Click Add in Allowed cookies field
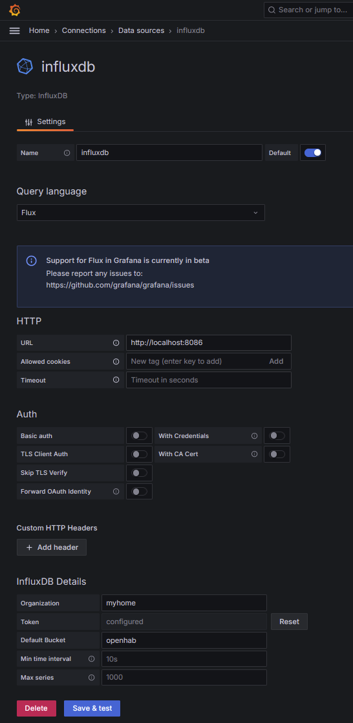 pos(277,362)
